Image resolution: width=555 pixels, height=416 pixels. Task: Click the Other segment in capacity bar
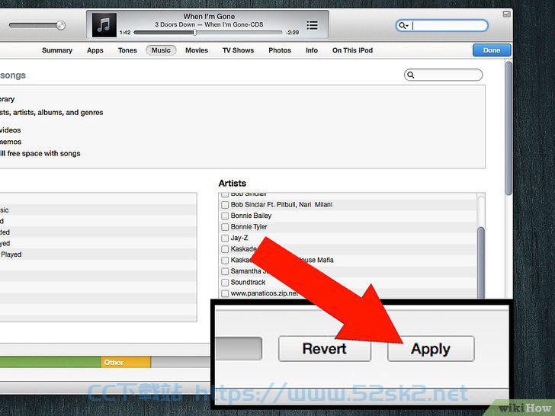point(126,362)
